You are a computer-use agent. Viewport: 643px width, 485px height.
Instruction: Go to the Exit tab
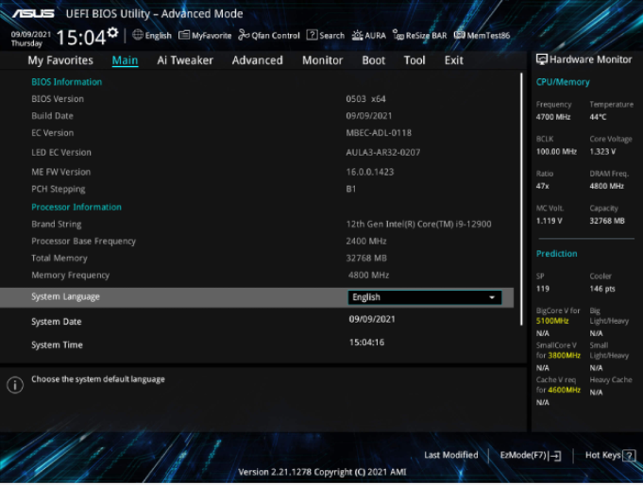(454, 60)
